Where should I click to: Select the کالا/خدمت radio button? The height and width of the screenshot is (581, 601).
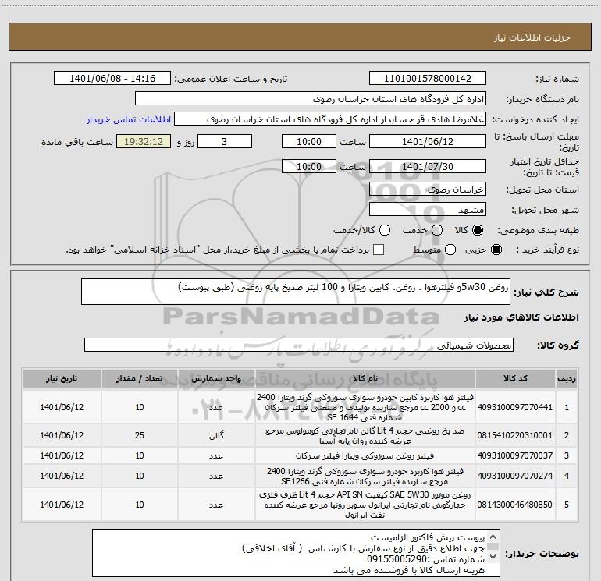(385, 230)
